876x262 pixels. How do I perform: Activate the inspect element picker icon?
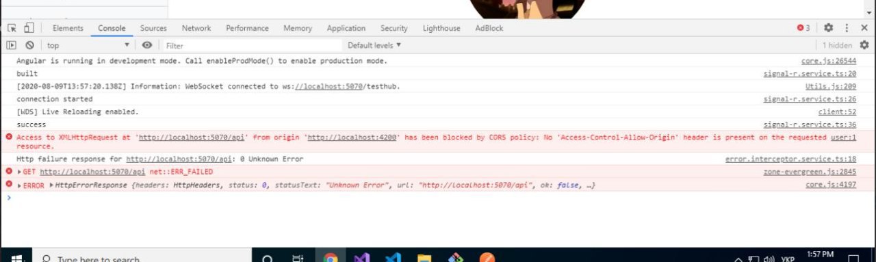click(x=12, y=28)
